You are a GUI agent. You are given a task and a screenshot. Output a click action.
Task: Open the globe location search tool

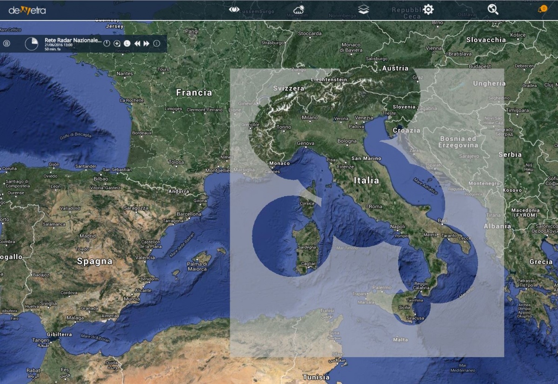coord(492,9)
